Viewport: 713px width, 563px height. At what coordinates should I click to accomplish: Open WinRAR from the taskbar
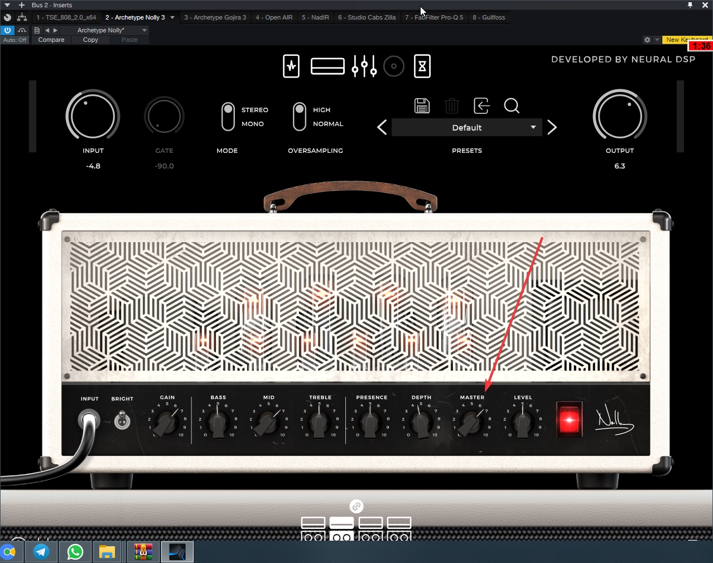[x=143, y=552]
